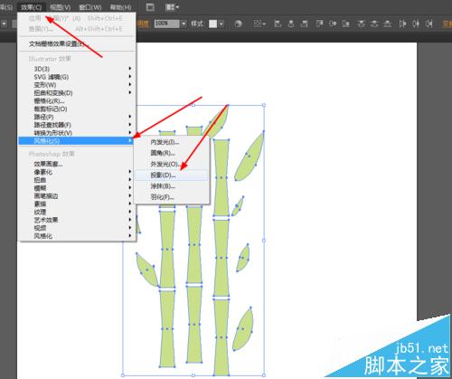Choose 外发光(O)... in the Stylize submenu
Viewport: 452px width, 379px height.
172,164
